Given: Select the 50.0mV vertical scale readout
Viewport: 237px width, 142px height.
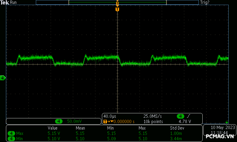Looking at the screenshot, I should (74, 121).
